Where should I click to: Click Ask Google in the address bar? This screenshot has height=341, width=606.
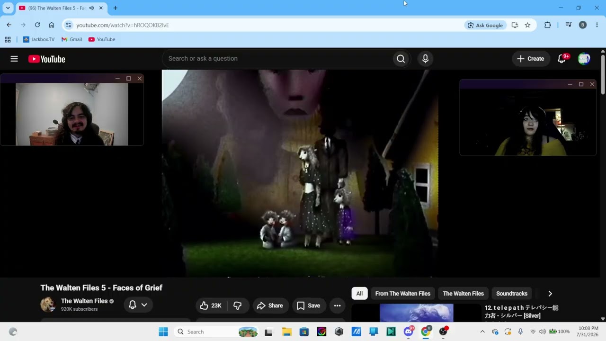[485, 25]
